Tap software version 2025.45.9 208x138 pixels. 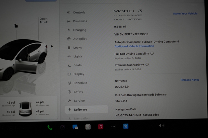[x=122, y=87]
